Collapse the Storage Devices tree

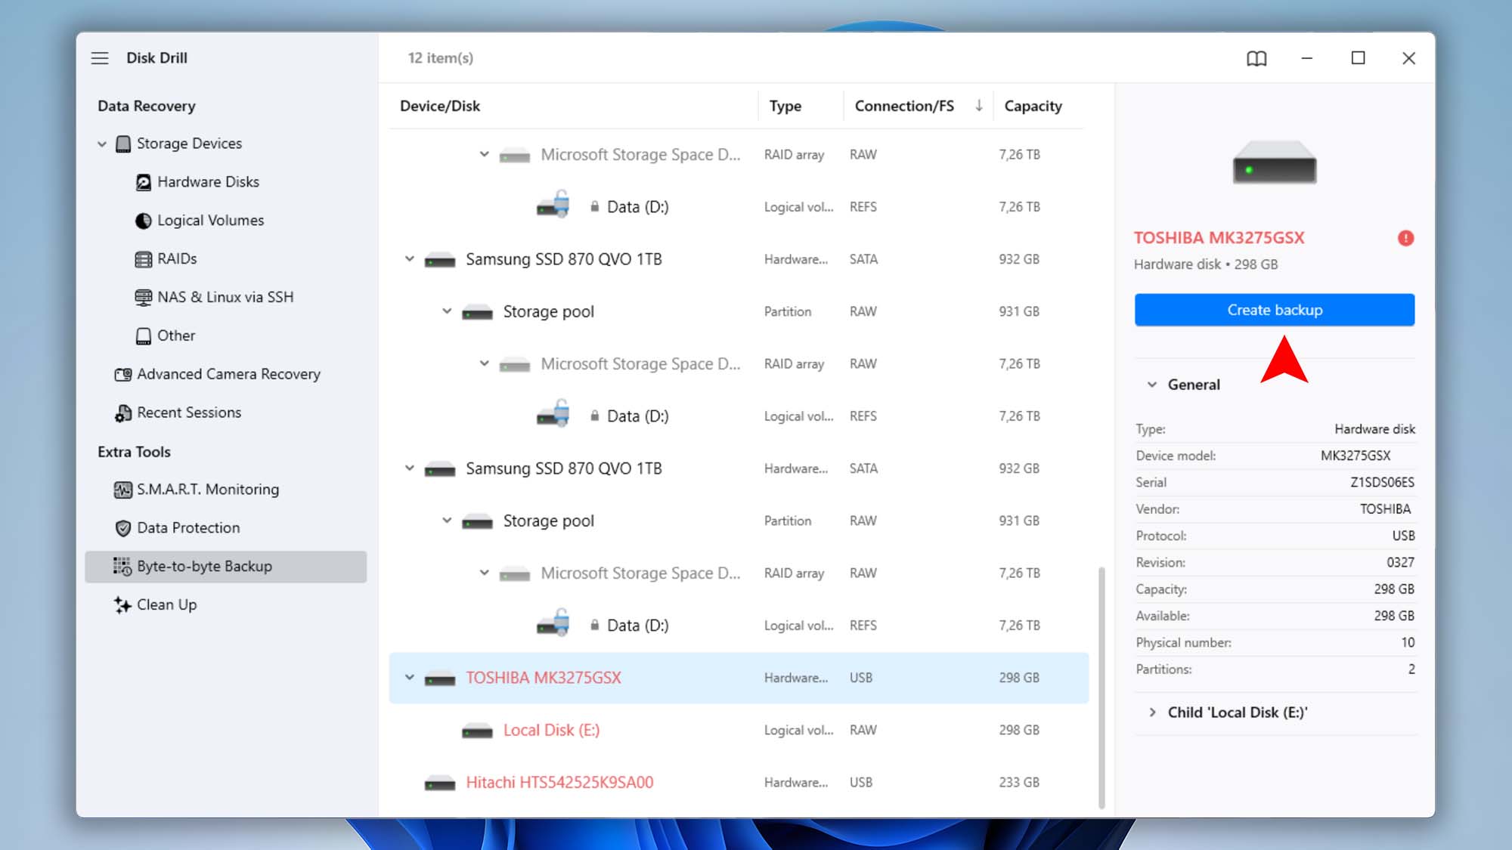102,144
